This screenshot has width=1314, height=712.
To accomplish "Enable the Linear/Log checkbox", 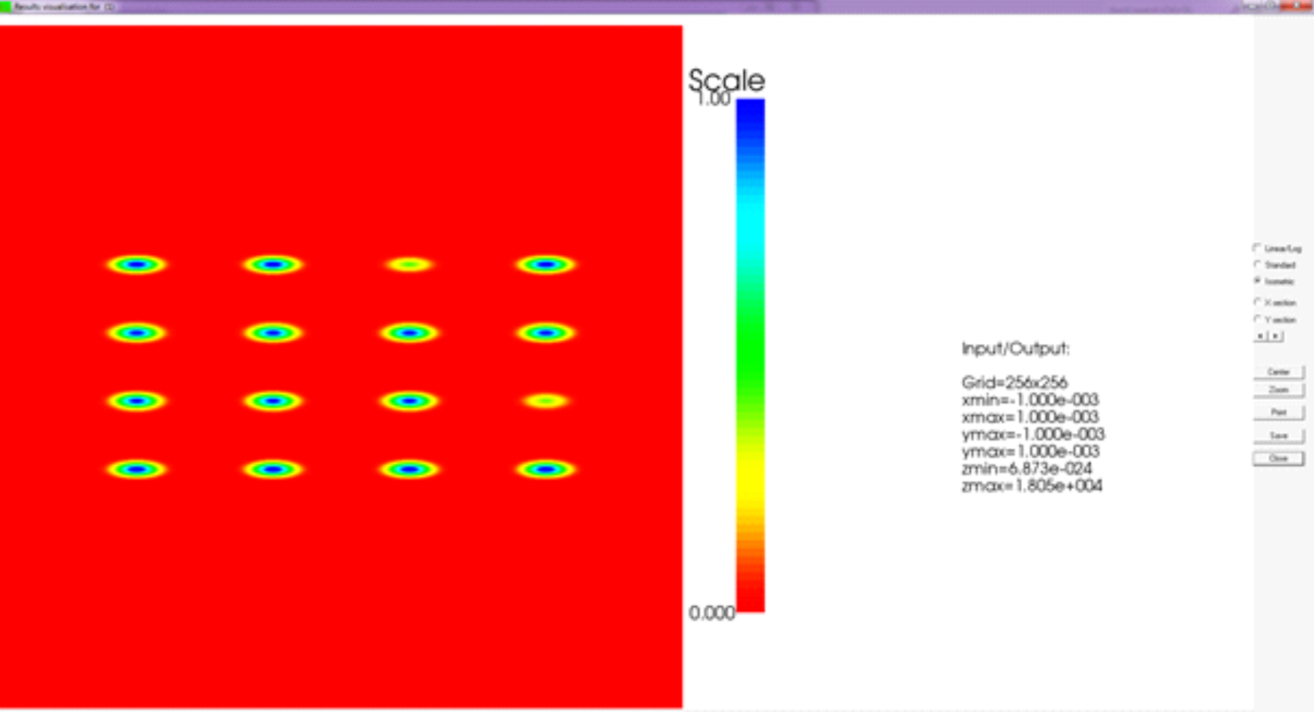I will [x=1258, y=248].
